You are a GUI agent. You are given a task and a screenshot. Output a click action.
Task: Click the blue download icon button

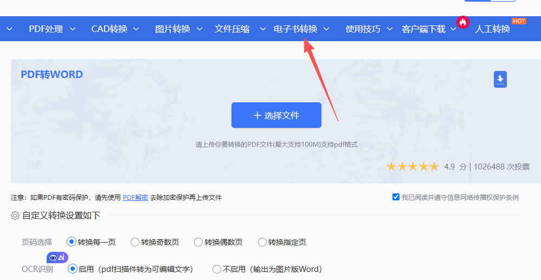click(500, 79)
